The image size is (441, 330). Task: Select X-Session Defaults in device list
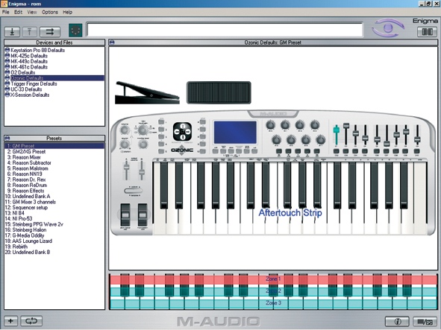click(30, 95)
